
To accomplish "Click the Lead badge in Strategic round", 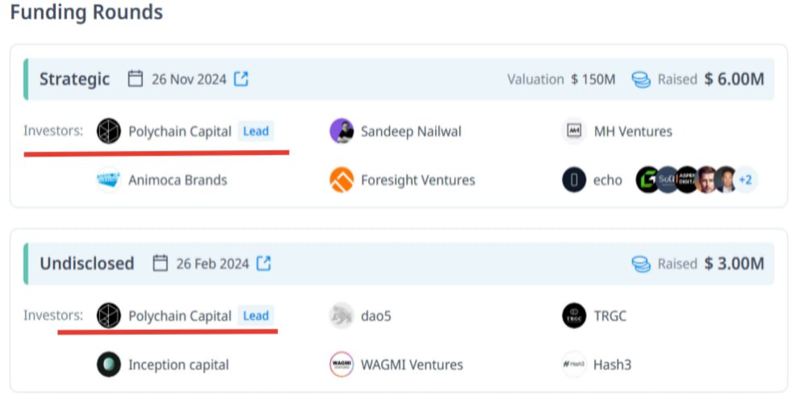I will point(256,131).
